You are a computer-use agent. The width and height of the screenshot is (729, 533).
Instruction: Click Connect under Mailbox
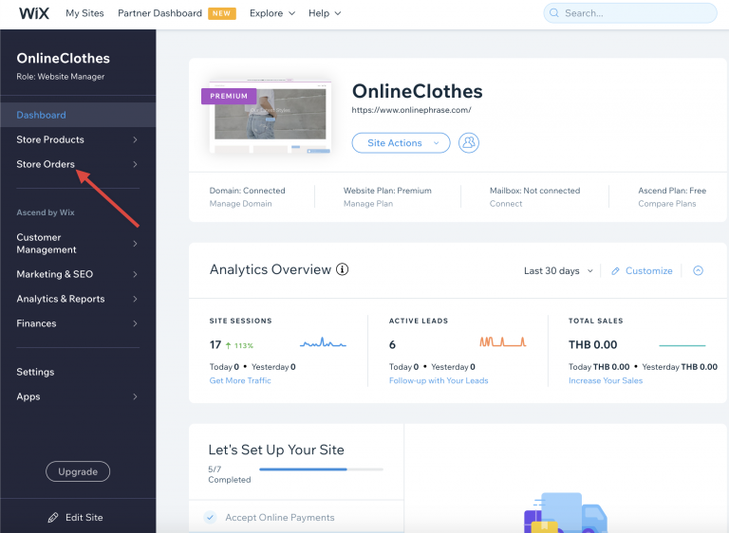[x=506, y=204]
